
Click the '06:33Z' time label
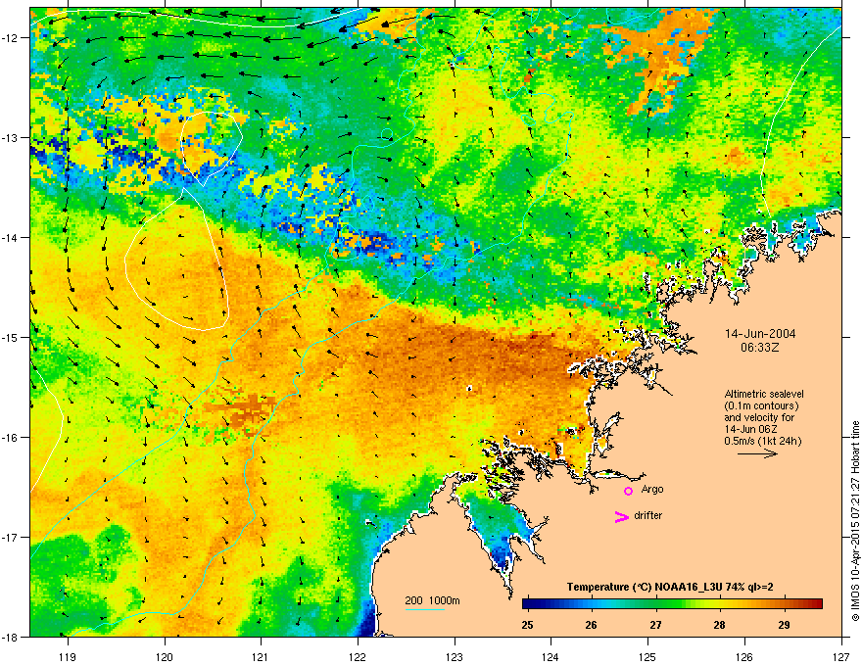click(x=760, y=348)
